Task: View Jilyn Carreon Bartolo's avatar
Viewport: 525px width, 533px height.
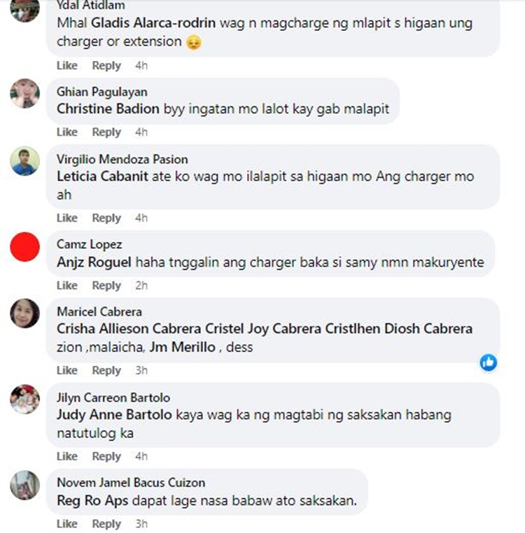Action: (24, 399)
